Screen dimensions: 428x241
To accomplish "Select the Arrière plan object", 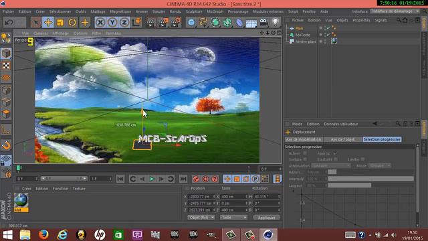I will coord(306,42).
